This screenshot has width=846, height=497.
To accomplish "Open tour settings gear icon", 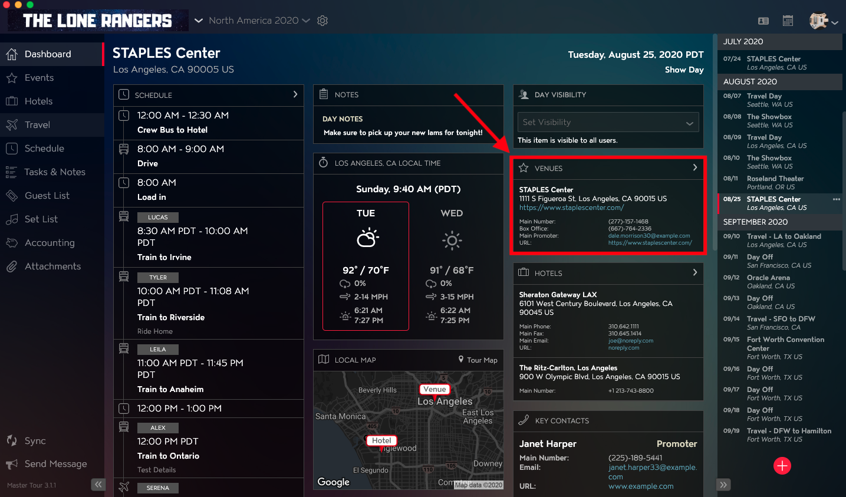I will [x=322, y=21].
